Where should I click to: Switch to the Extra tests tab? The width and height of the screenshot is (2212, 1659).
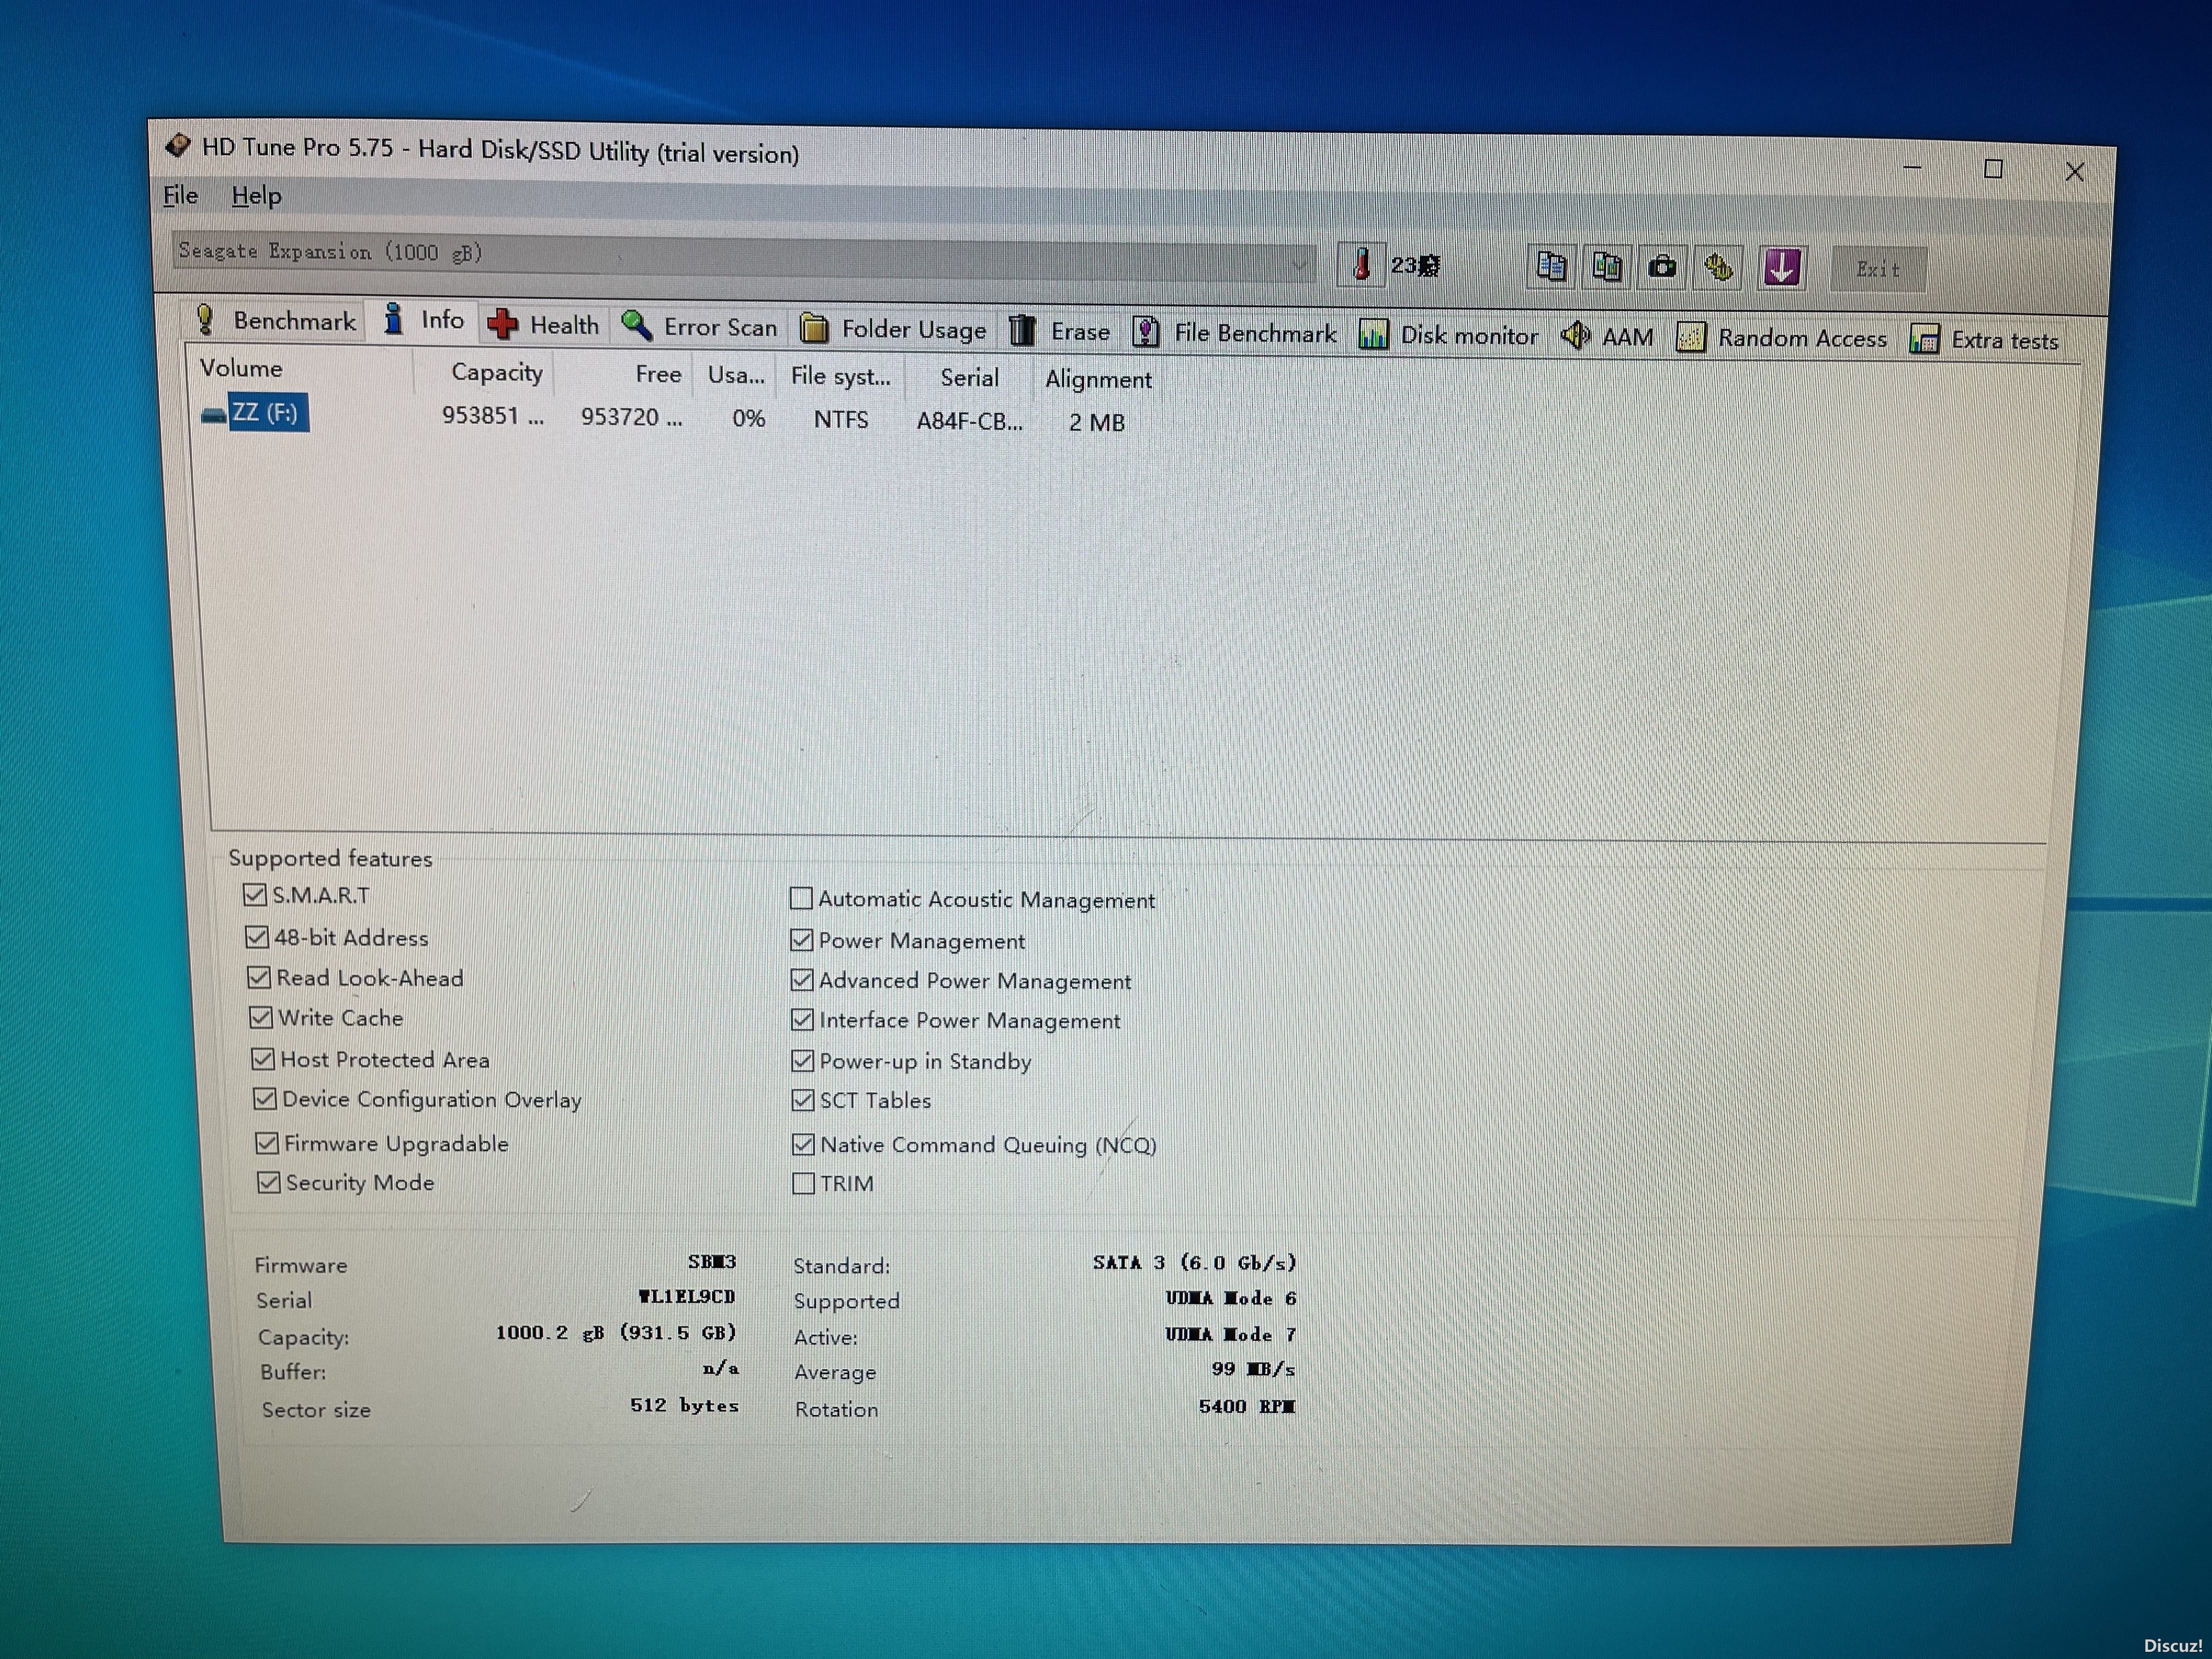[1985, 340]
